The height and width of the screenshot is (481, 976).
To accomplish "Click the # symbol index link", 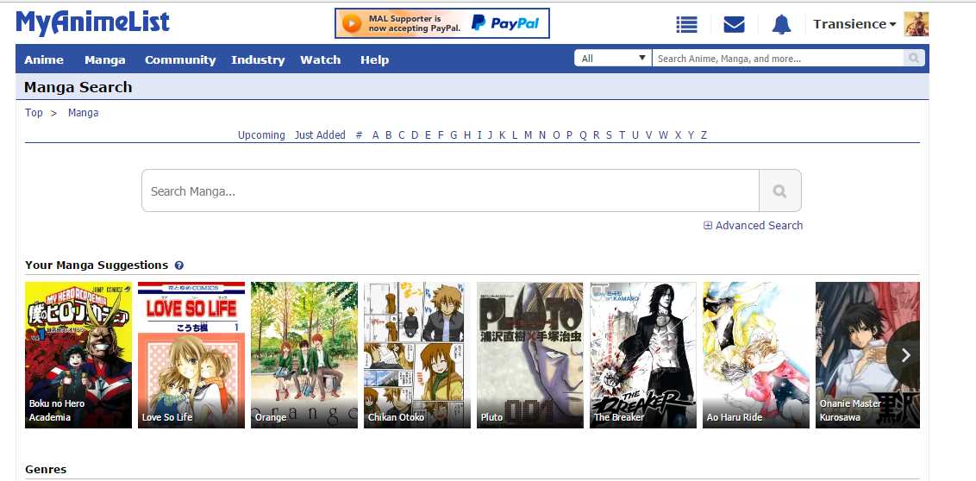I will point(360,135).
